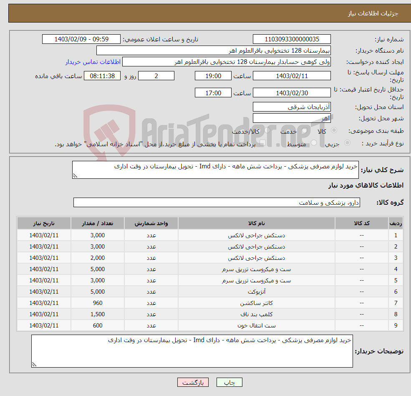The image size is (411, 396).
Task: Click quantity 960 in row 7
Action: [x=98, y=303]
